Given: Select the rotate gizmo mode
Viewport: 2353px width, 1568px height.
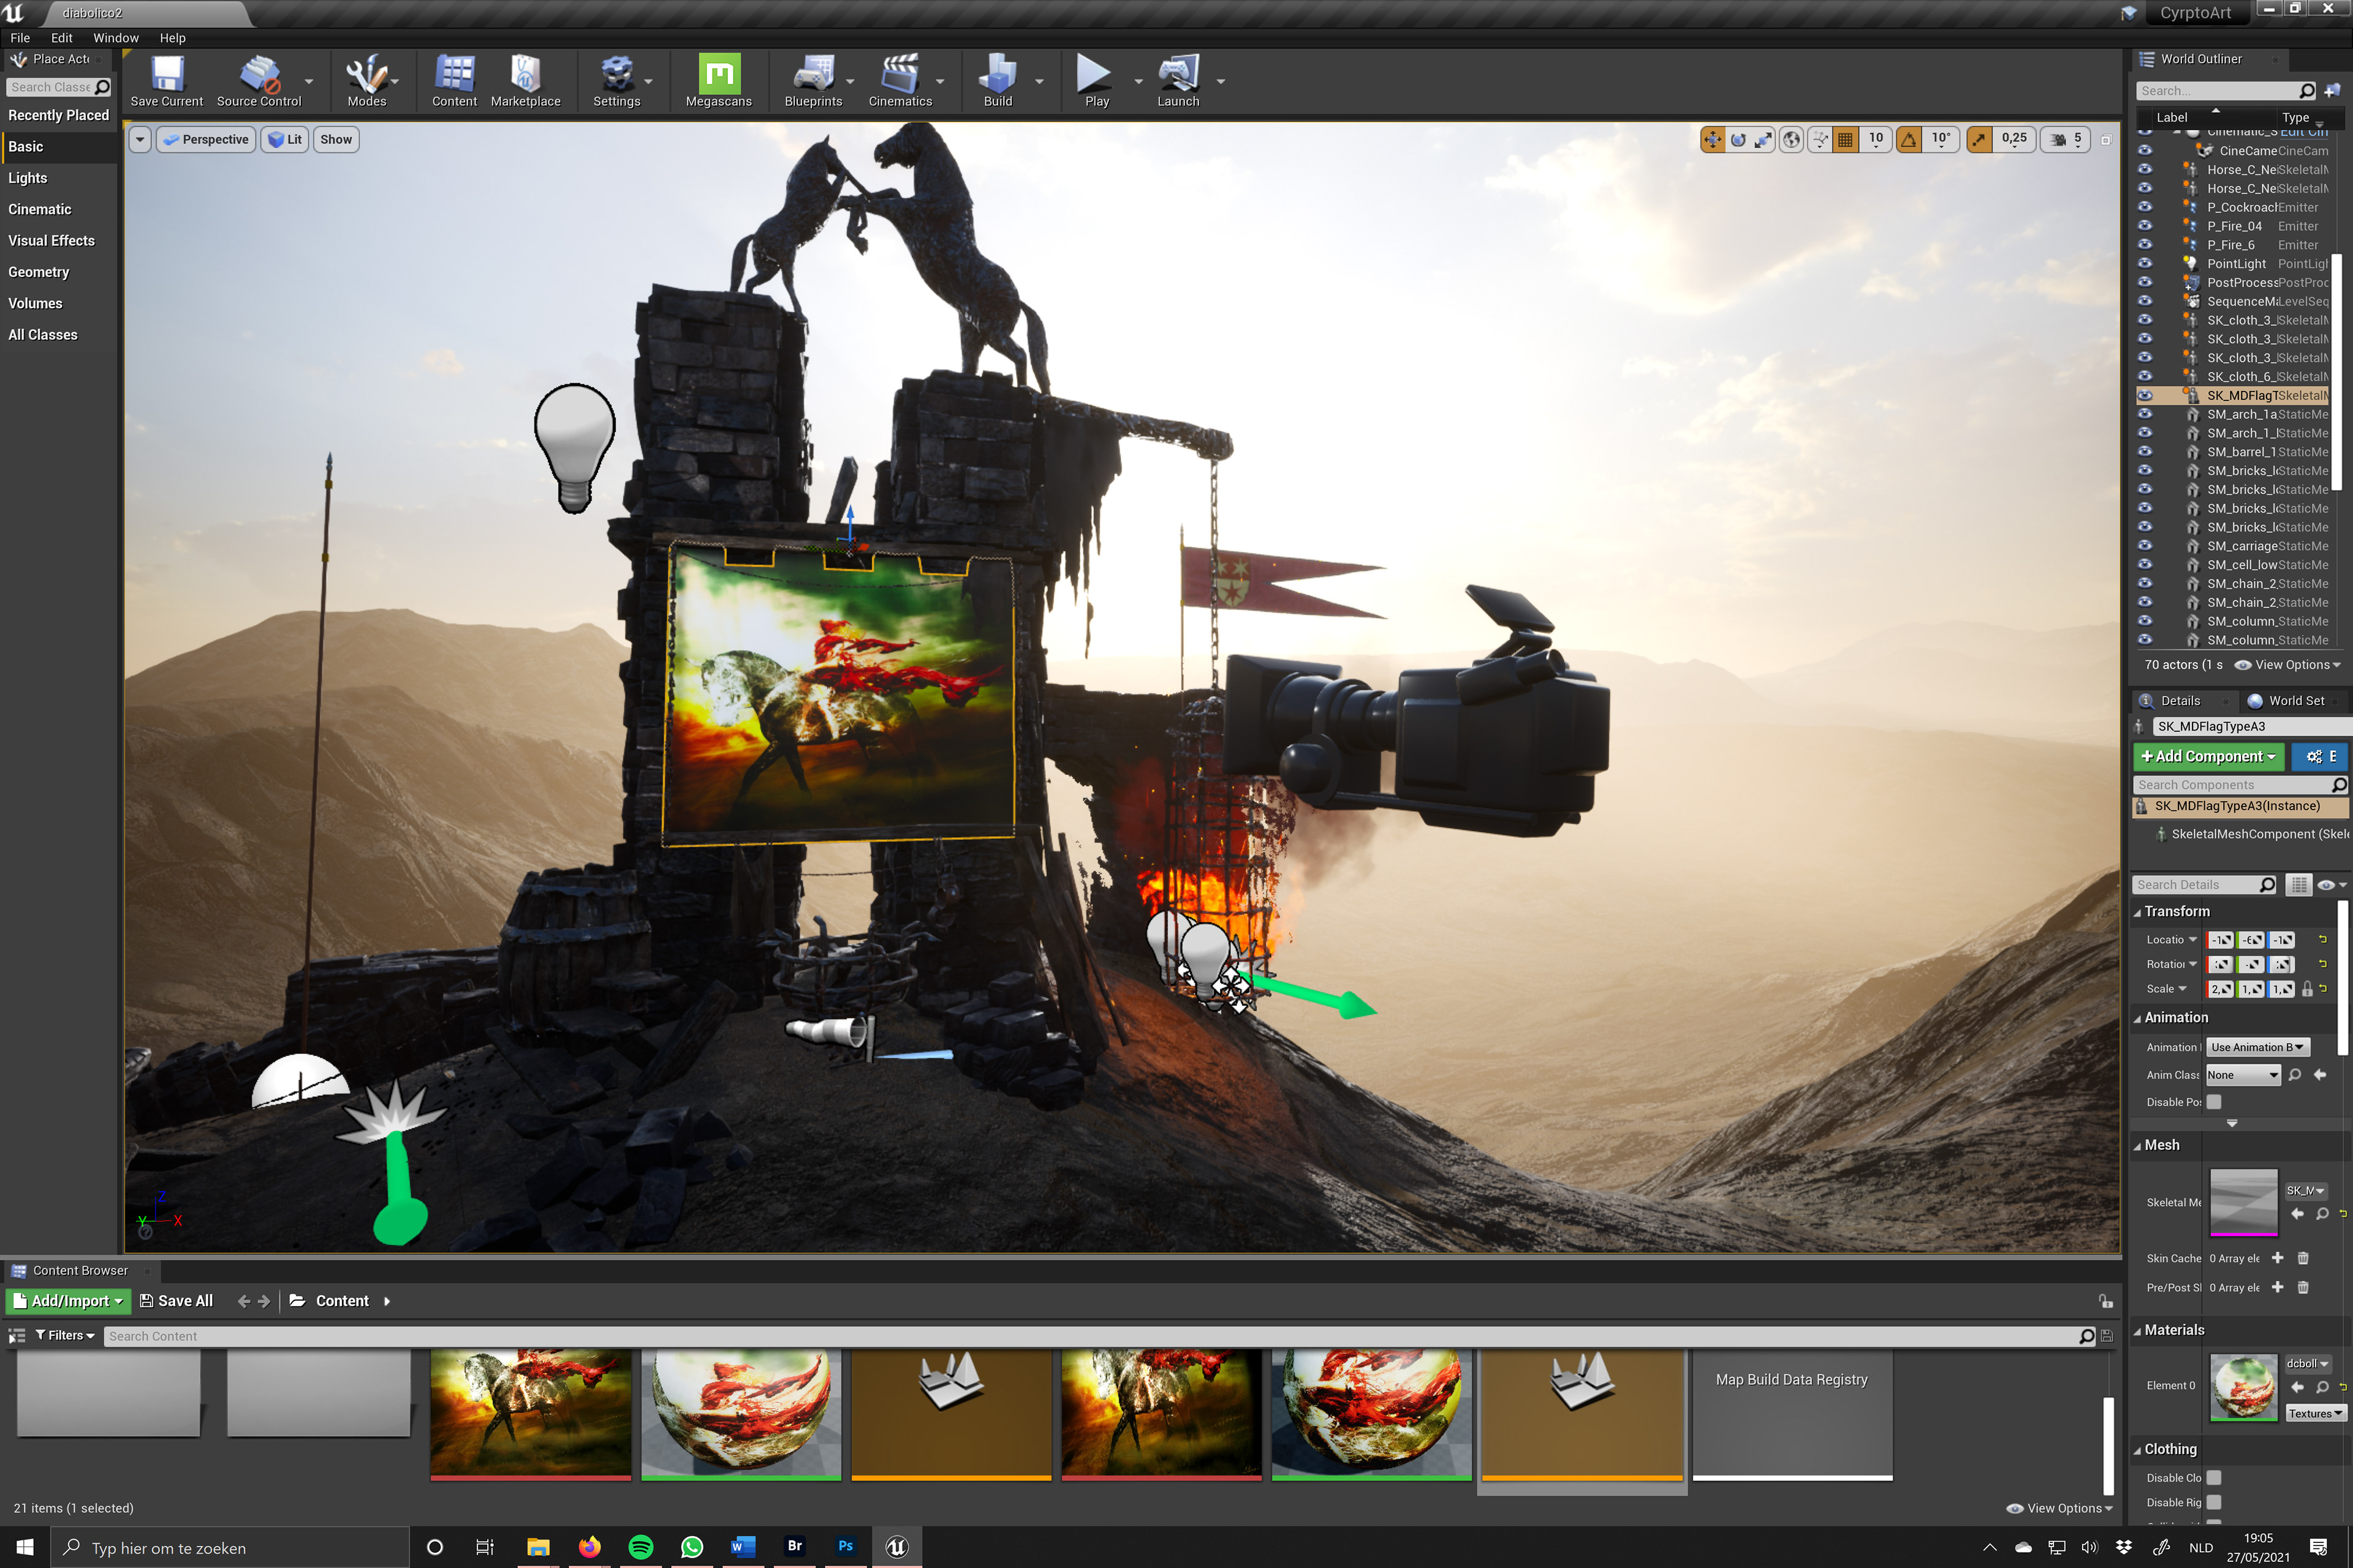Looking at the screenshot, I should point(1738,140).
